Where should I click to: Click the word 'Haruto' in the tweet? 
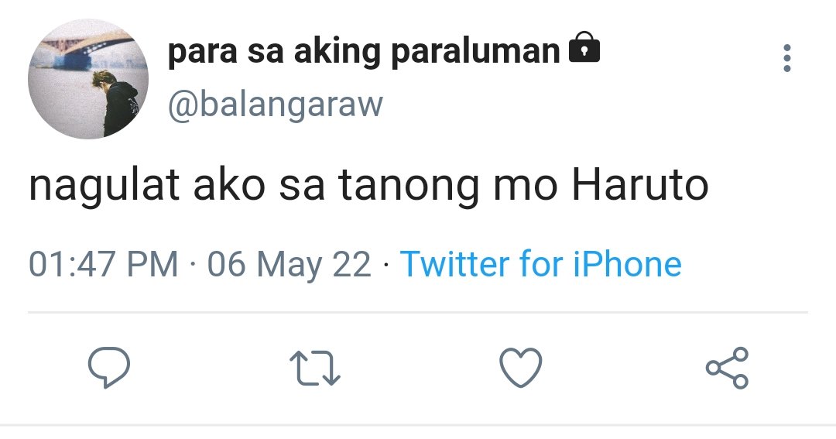(640, 185)
